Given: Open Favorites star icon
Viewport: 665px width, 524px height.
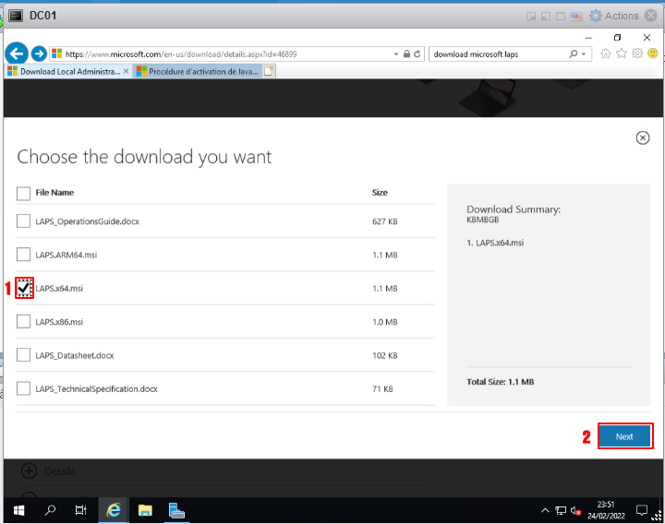Looking at the screenshot, I should tap(622, 54).
